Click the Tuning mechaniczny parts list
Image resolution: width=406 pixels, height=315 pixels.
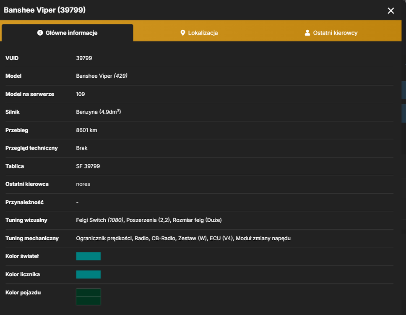(x=183, y=238)
